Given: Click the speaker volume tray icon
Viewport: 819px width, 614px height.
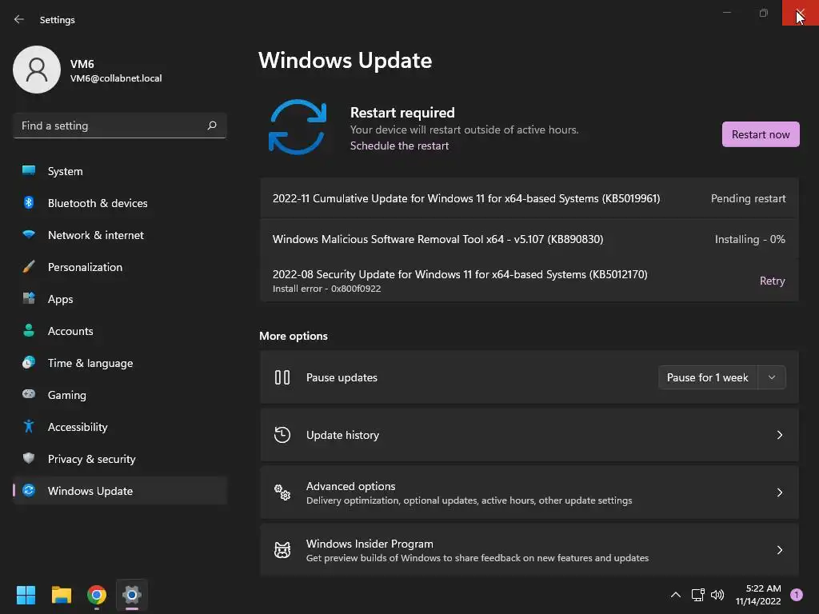Looking at the screenshot, I should 717,595.
